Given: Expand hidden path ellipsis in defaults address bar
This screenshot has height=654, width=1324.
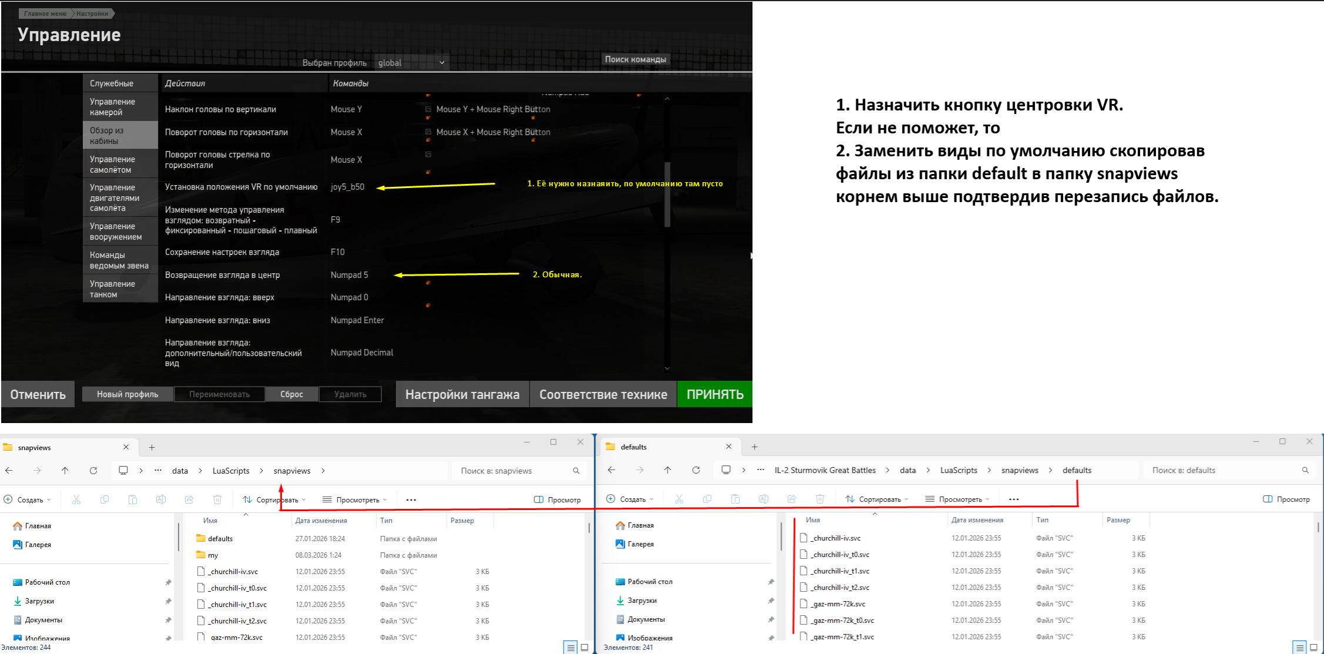Looking at the screenshot, I should tap(760, 470).
